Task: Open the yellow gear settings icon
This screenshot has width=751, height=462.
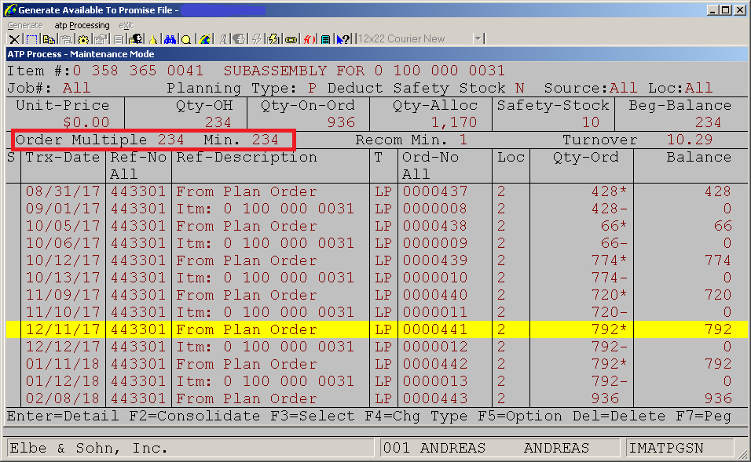Action: [x=83, y=40]
